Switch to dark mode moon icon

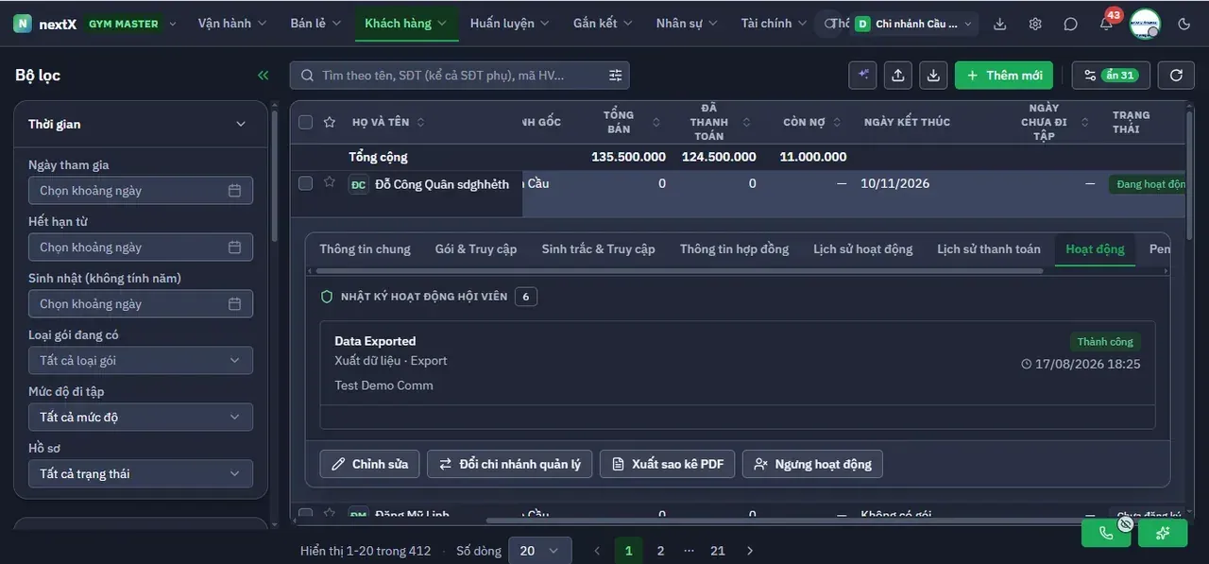pos(1184,24)
